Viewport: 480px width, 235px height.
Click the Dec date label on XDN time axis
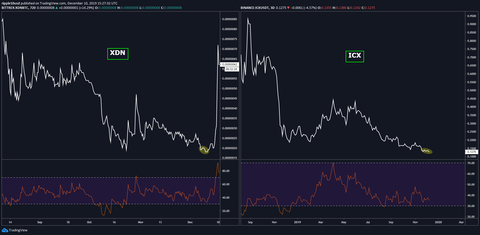coord(190,222)
